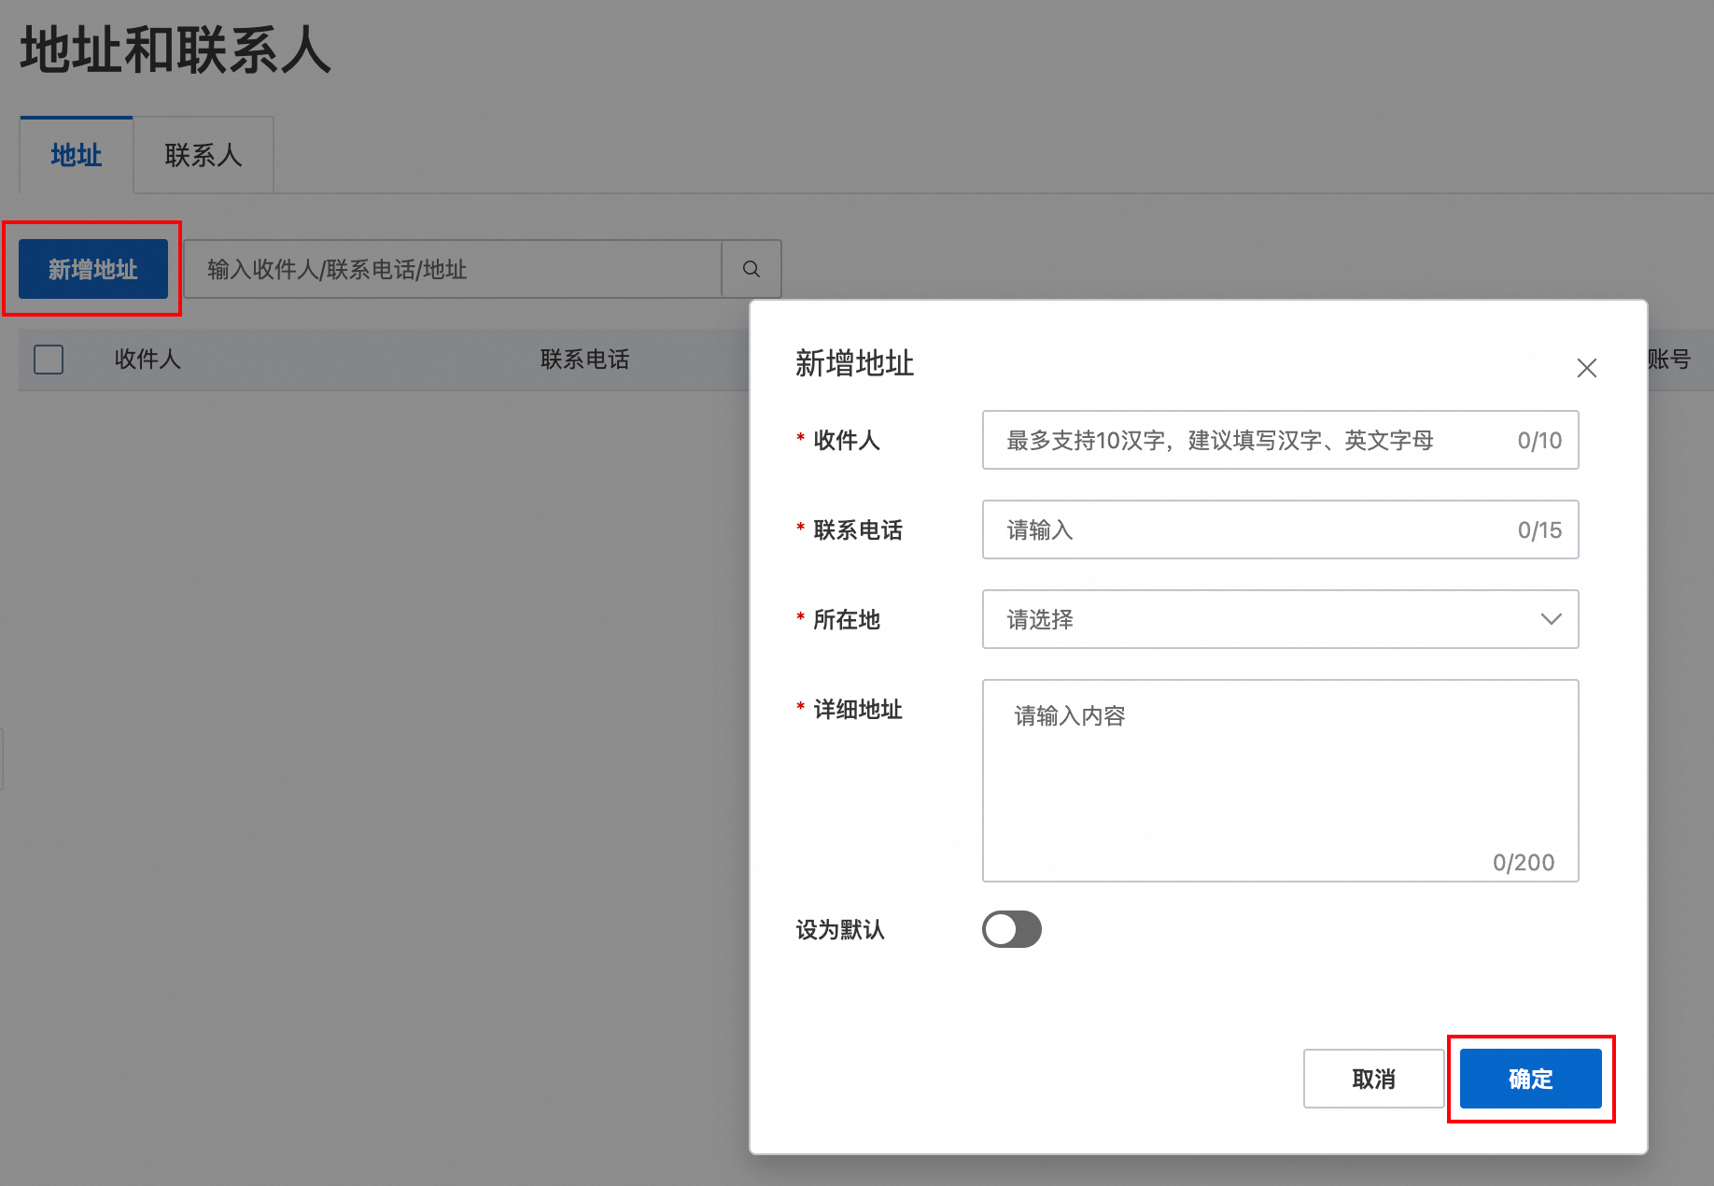The width and height of the screenshot is (1714, 1186).
Task: Click the 所在地 field label
Action: point(847,620)
